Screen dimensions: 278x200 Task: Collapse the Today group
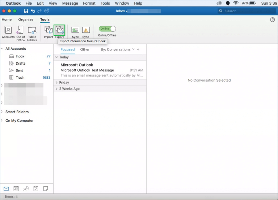56,57
